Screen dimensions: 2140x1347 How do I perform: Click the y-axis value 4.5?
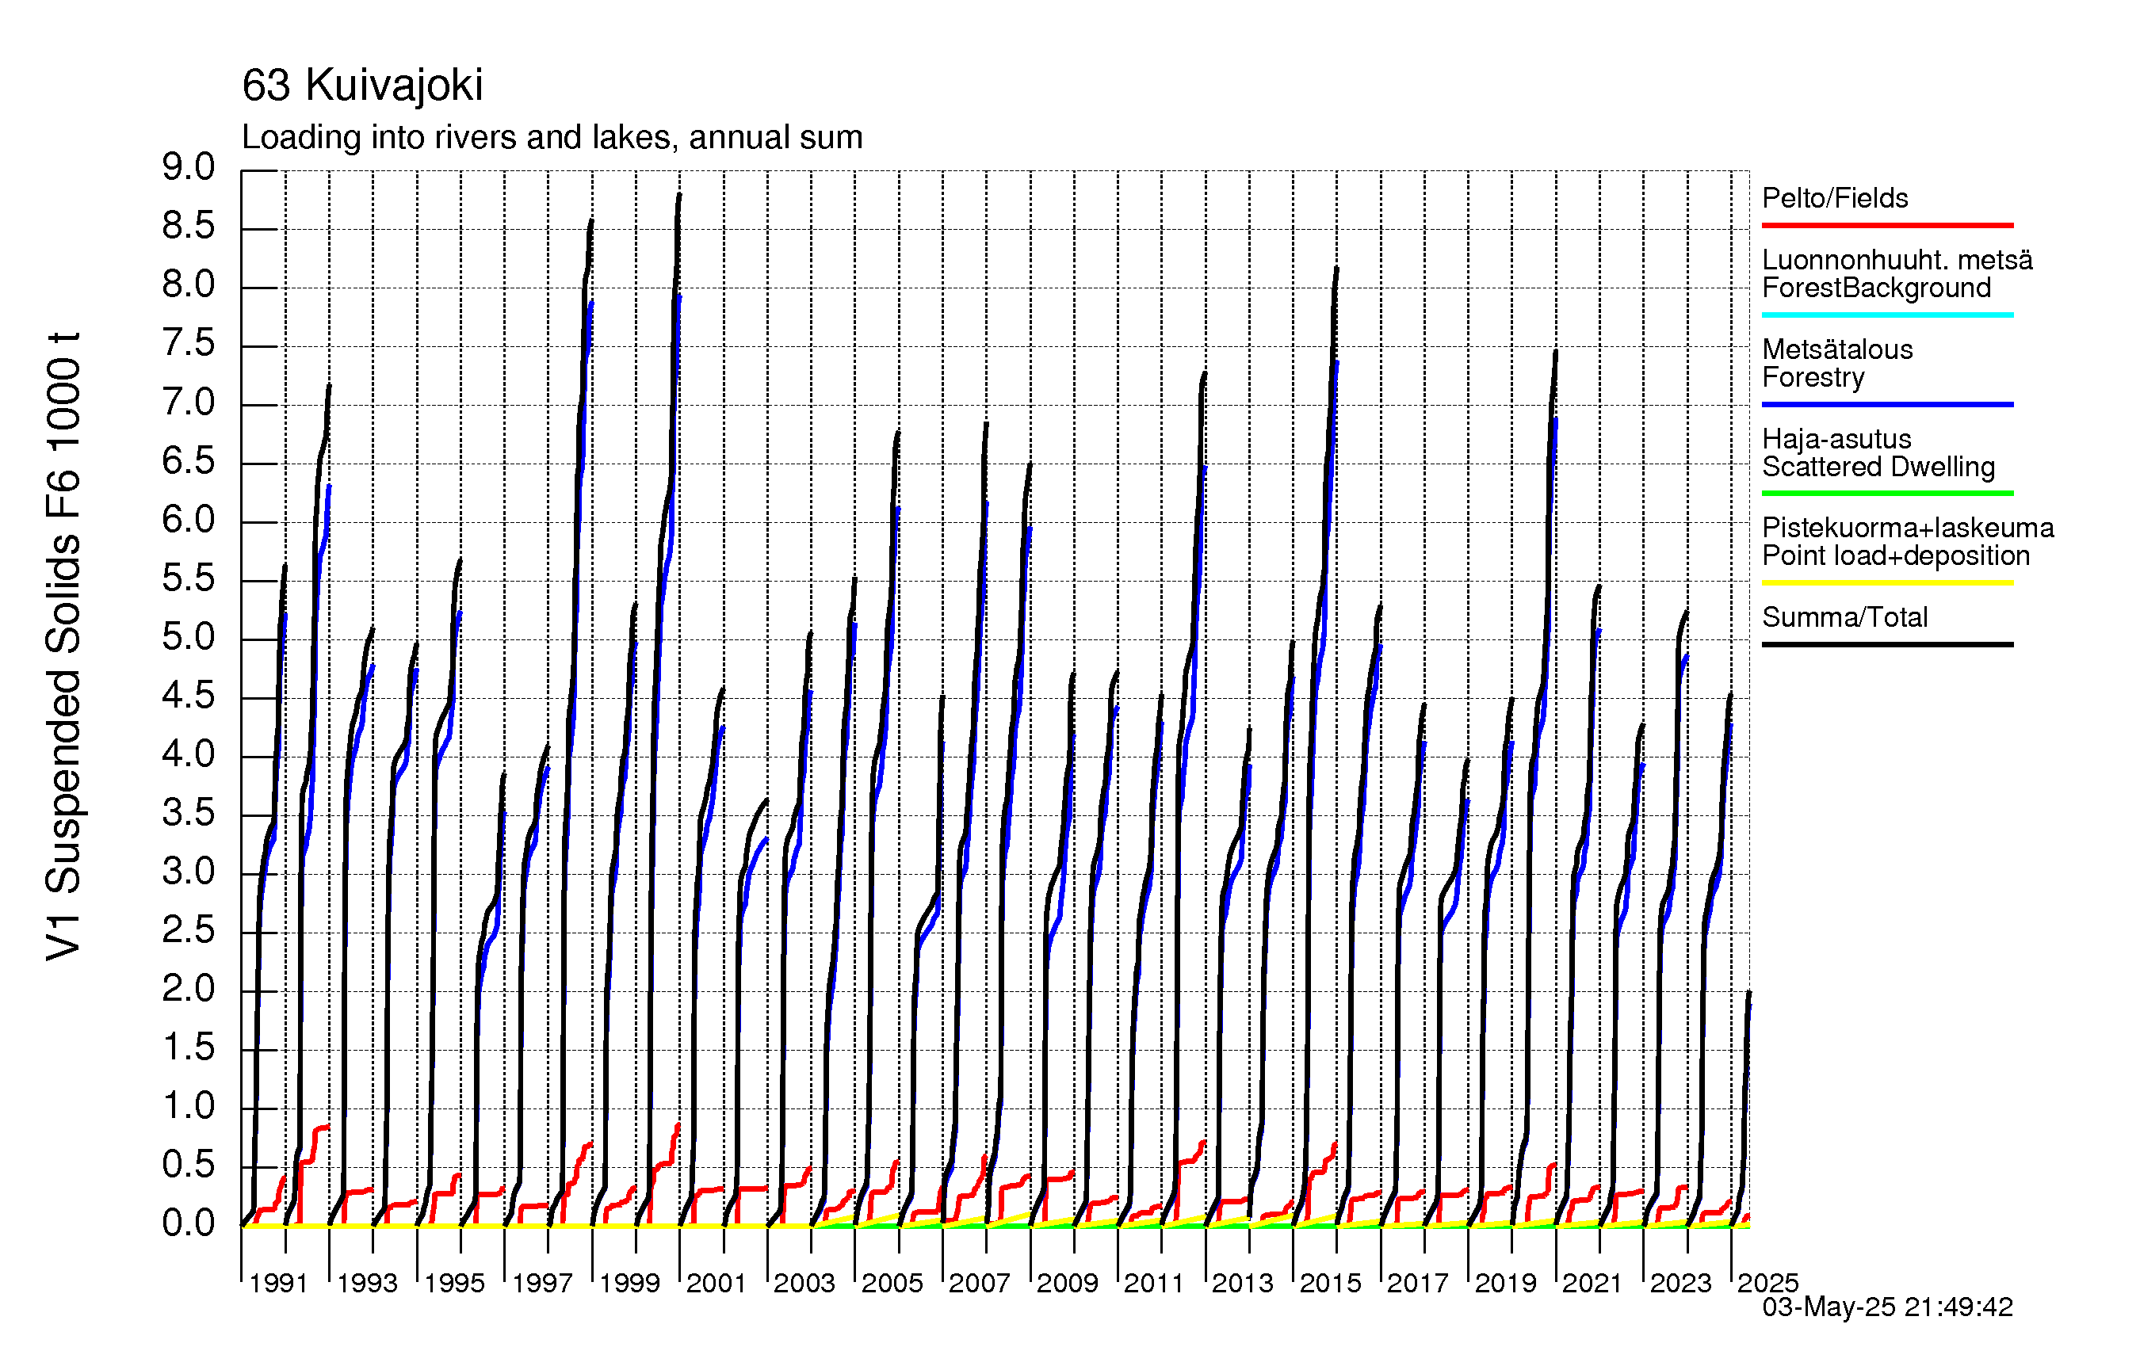(x=189, y=695)
